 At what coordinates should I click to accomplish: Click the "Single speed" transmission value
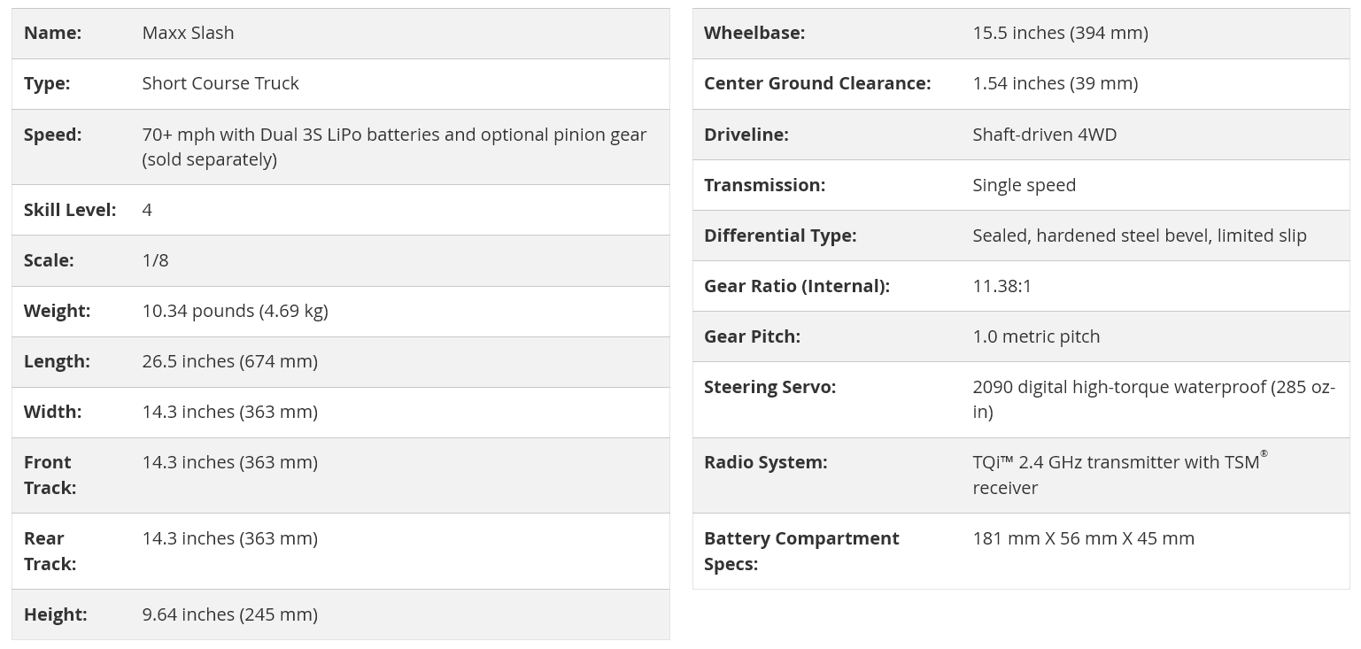coord(1024,185)
